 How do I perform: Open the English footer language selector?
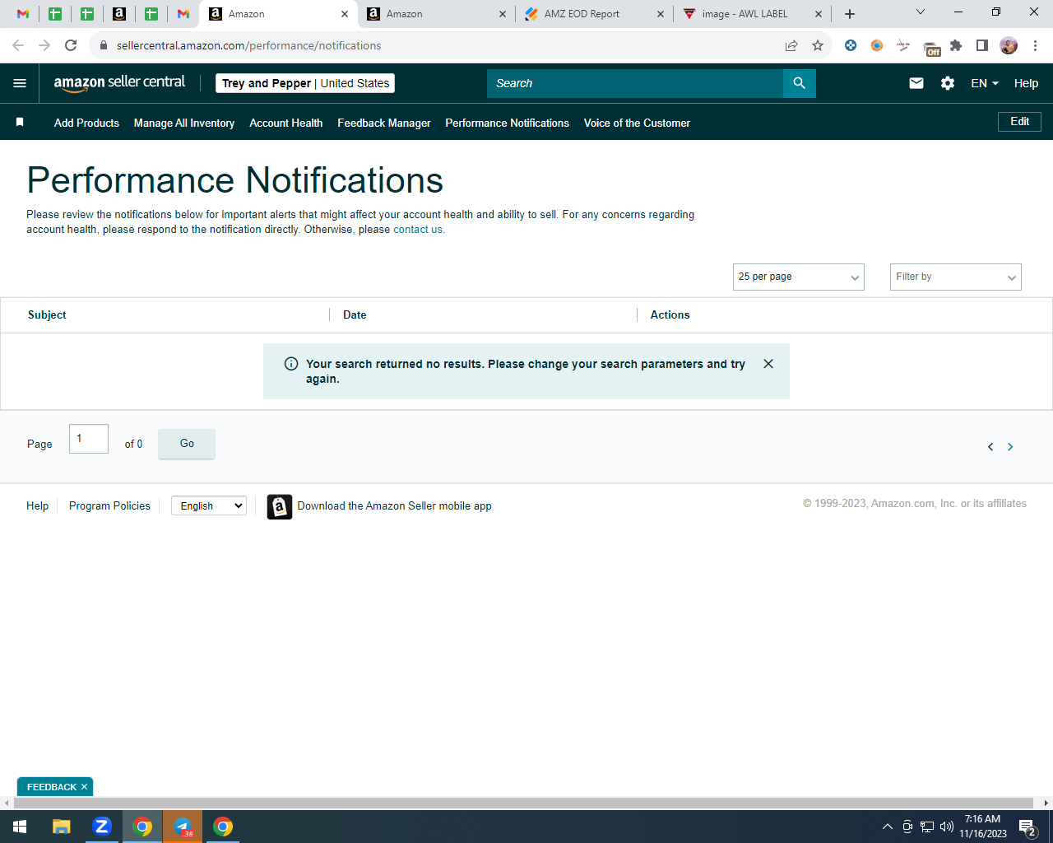(209, 505)
